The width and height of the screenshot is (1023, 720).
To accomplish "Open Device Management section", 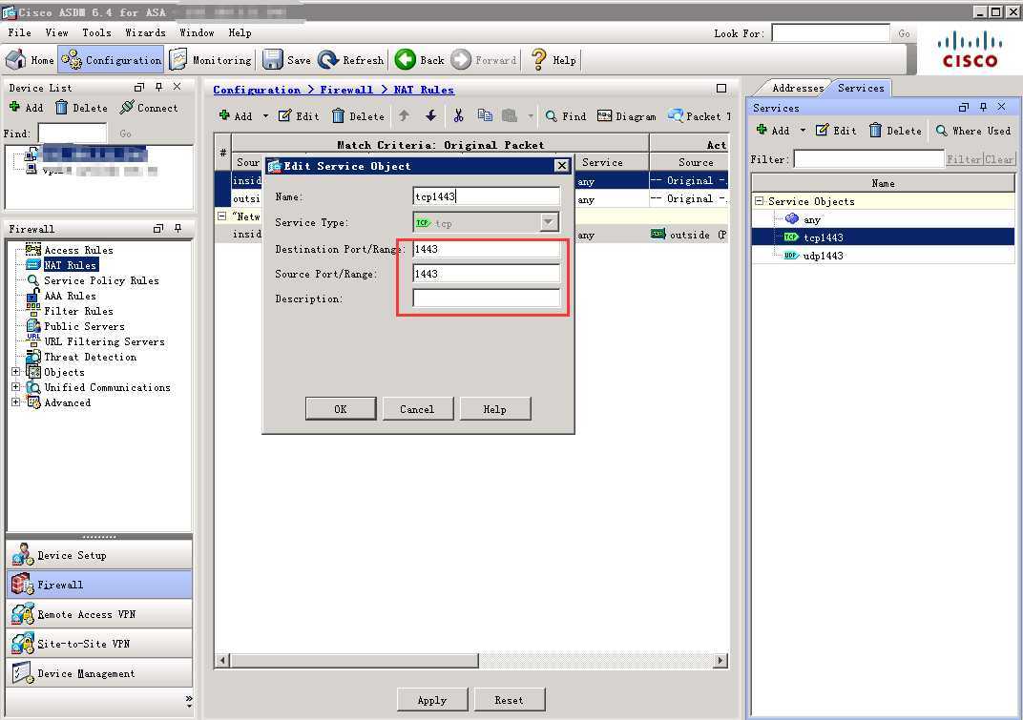I will [99, 673].
